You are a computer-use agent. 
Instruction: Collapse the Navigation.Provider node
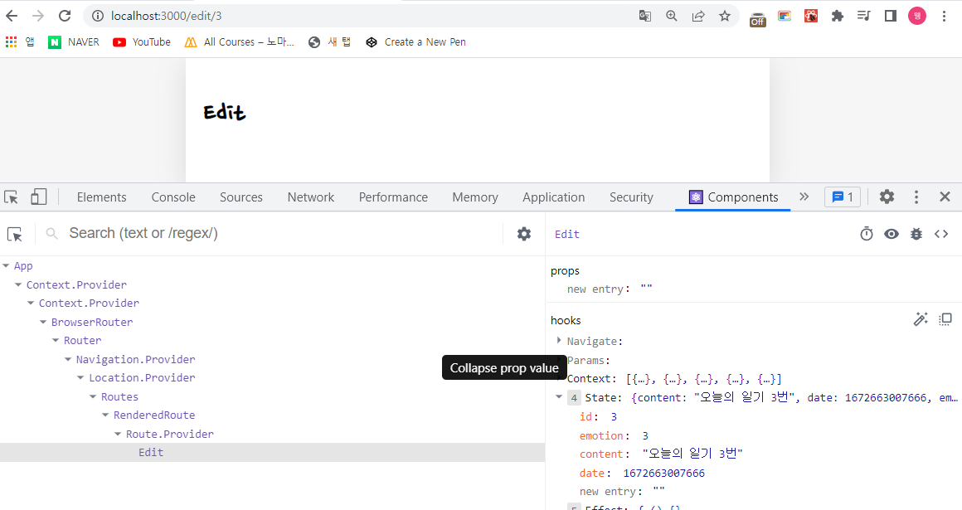click(68, 360)
